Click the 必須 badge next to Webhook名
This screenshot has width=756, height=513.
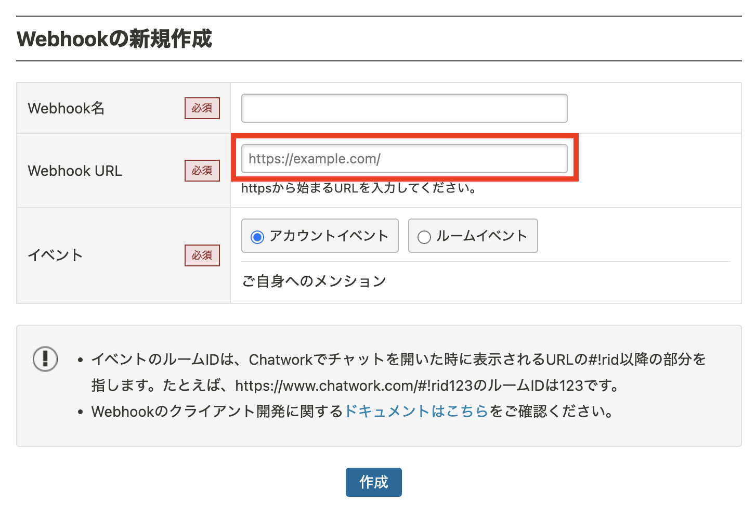202,108
